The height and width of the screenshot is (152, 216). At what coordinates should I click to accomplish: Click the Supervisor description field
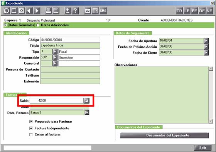pyautogui.click(x=79, y=58)
